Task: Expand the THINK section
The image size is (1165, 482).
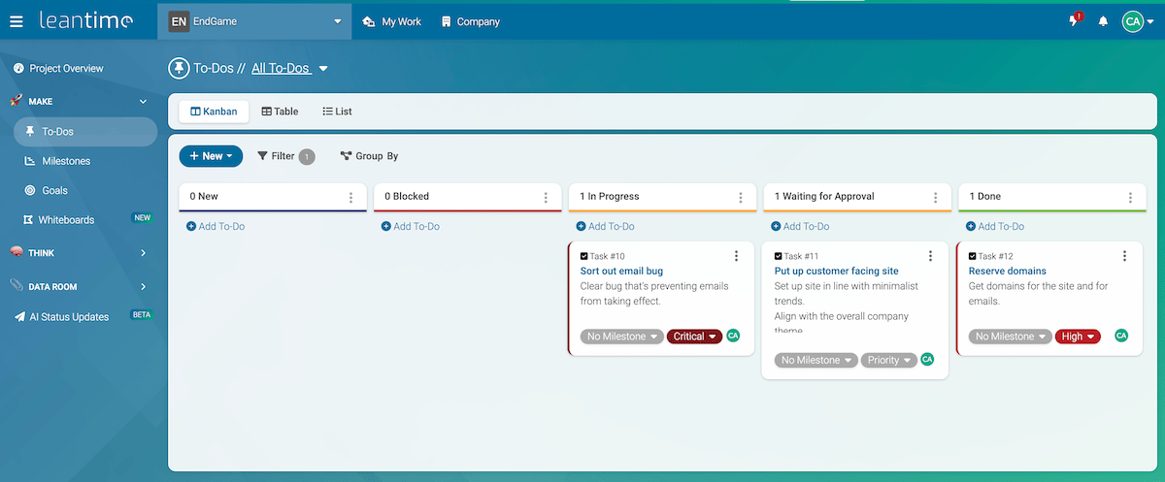Action: click(143, 253)
